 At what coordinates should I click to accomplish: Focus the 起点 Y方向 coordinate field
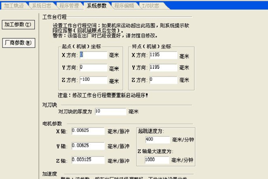[x=93, y=68]
